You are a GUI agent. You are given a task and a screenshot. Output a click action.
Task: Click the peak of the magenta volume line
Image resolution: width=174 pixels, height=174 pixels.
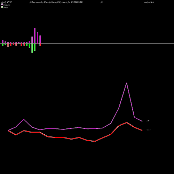click(x=127, y=83)
